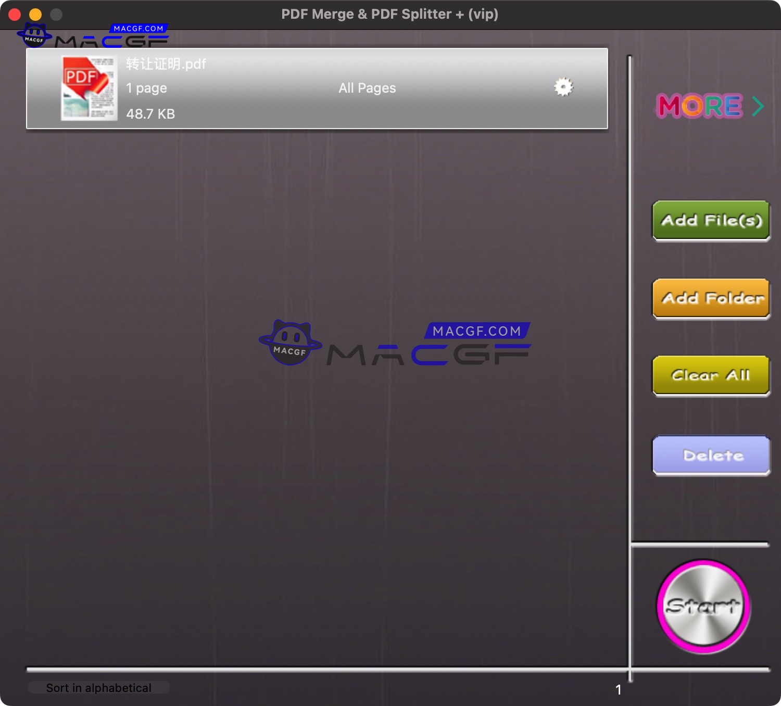The height and width of the screenshot is (706, 781).
Task: Open the Sort in alphabetical dropdown
Action: 98,687
